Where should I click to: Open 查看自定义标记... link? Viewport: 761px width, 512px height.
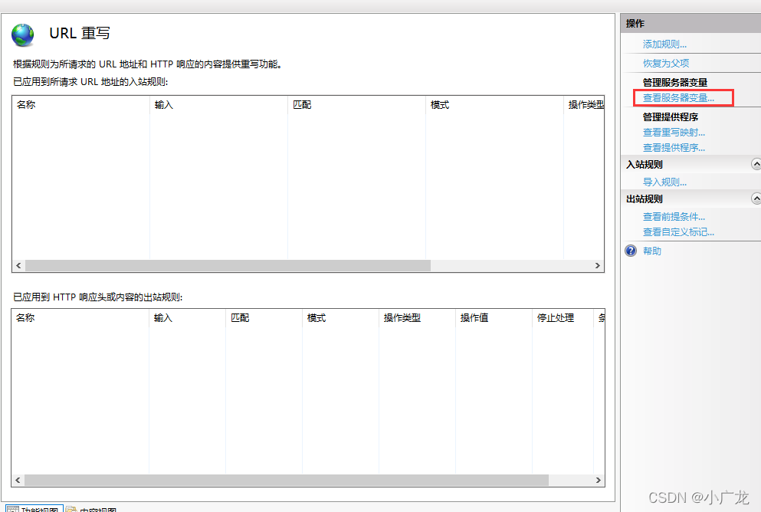[x=678, y=232]
